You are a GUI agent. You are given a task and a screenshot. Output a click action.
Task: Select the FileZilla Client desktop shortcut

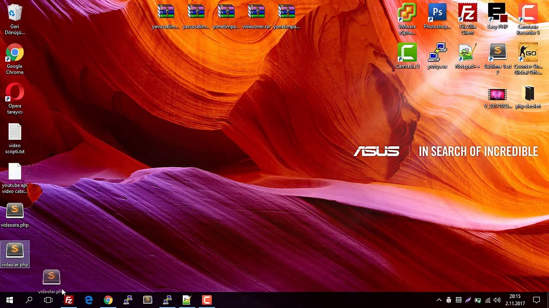(x=468, y=20)
